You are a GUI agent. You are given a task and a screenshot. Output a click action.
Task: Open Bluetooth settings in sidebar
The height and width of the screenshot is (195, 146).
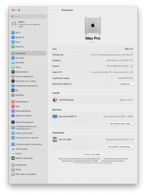coord(18,37)
